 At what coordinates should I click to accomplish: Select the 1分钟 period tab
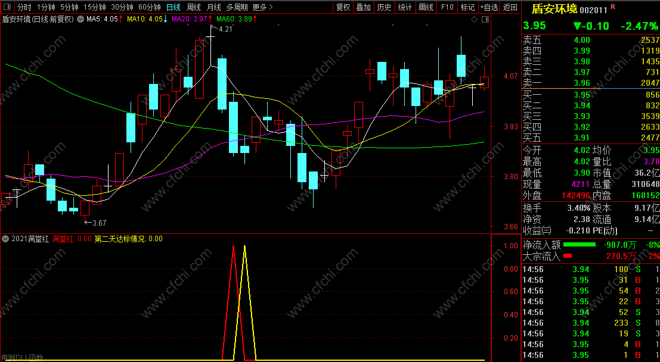click(x=46, y=7)
